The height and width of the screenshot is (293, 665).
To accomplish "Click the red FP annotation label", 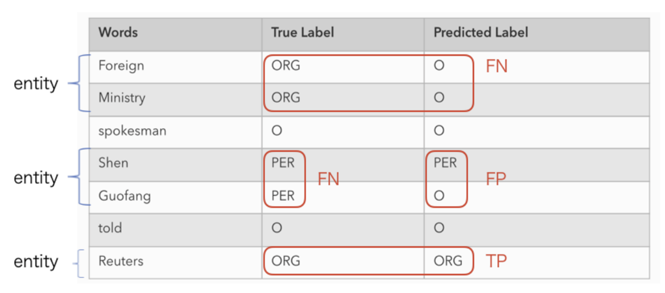I will pyautogui.click(x=496, y=179).
